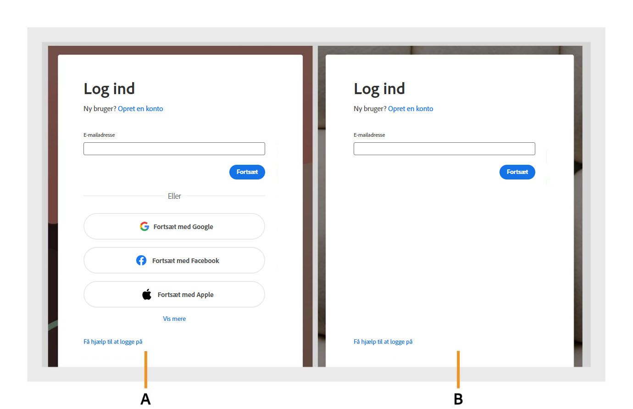
Task: Open Få hjælp til at logge på in panel A
Action: [112, 342]
